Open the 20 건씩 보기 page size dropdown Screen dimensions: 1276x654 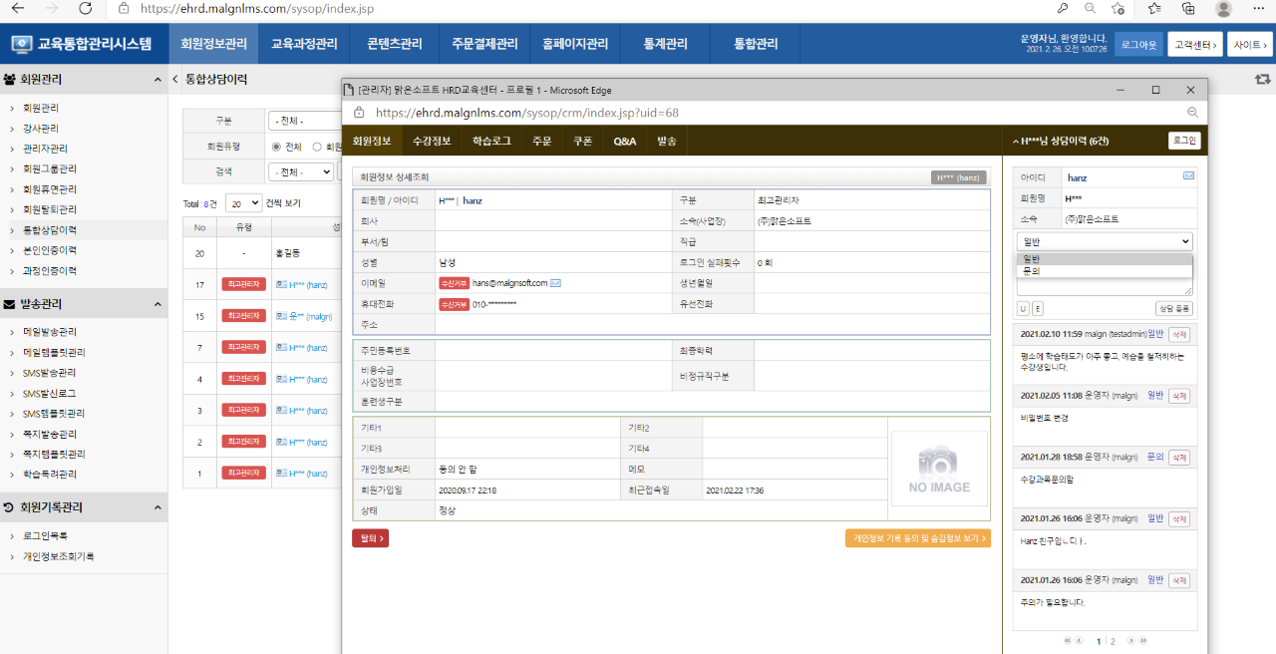[243, 202]
